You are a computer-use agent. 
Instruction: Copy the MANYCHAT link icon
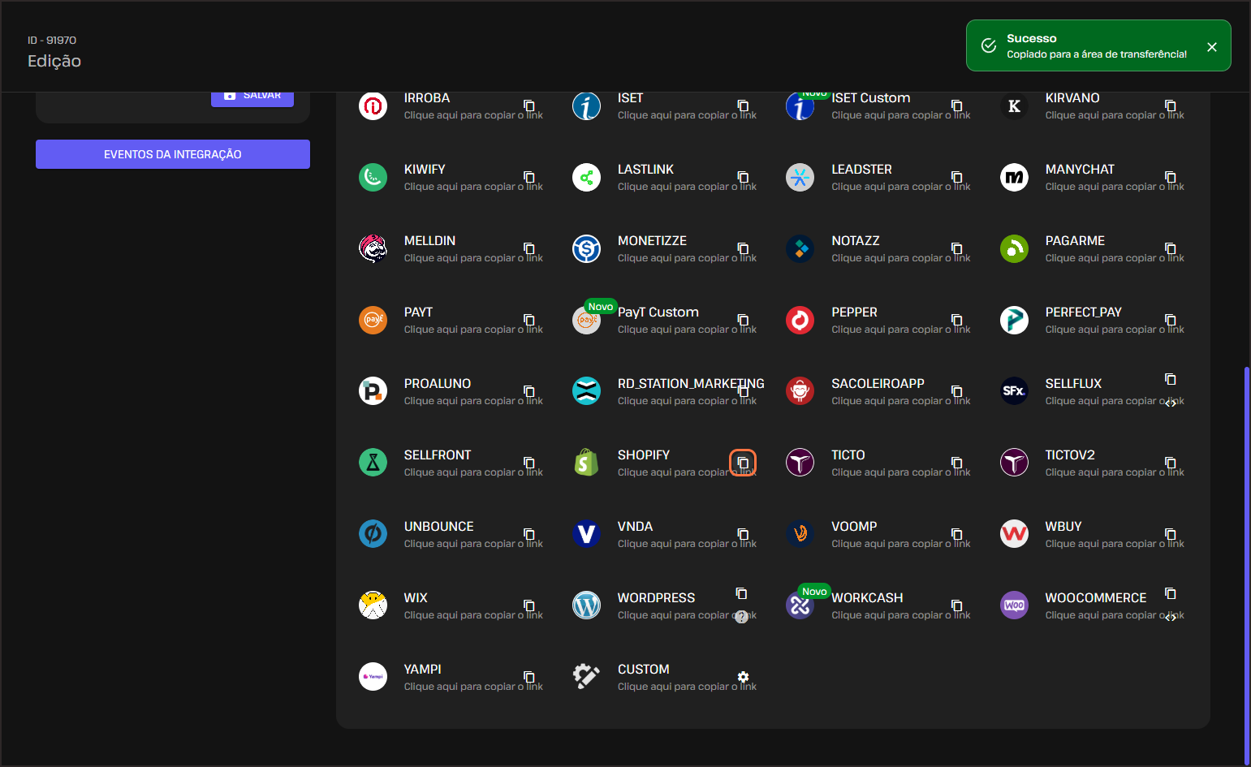pos(1171,177)
